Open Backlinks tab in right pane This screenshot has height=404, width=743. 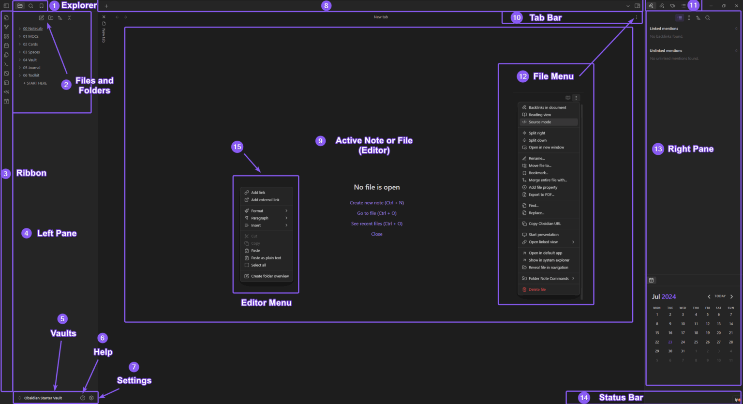click(x=651, y=6)
